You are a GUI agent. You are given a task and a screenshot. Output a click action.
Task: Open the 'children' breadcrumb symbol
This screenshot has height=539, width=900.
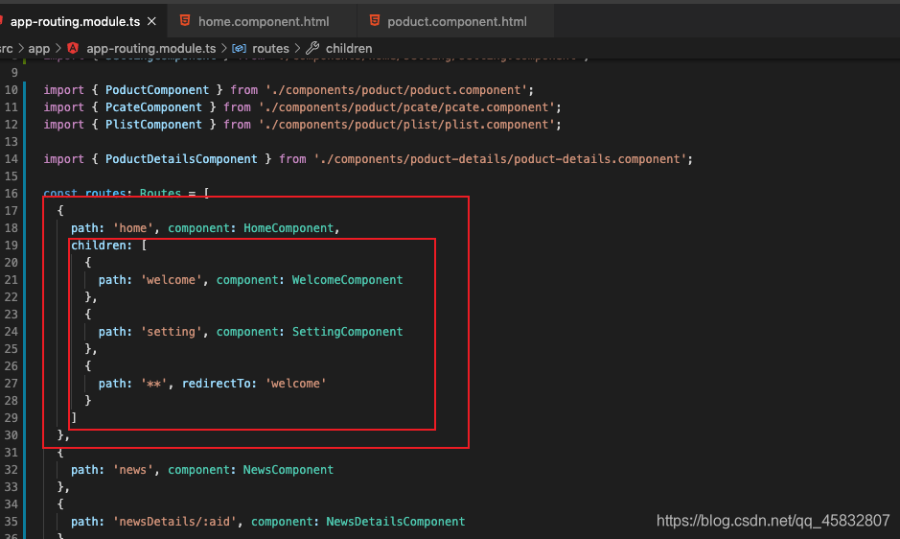click(x=349, y=48)
